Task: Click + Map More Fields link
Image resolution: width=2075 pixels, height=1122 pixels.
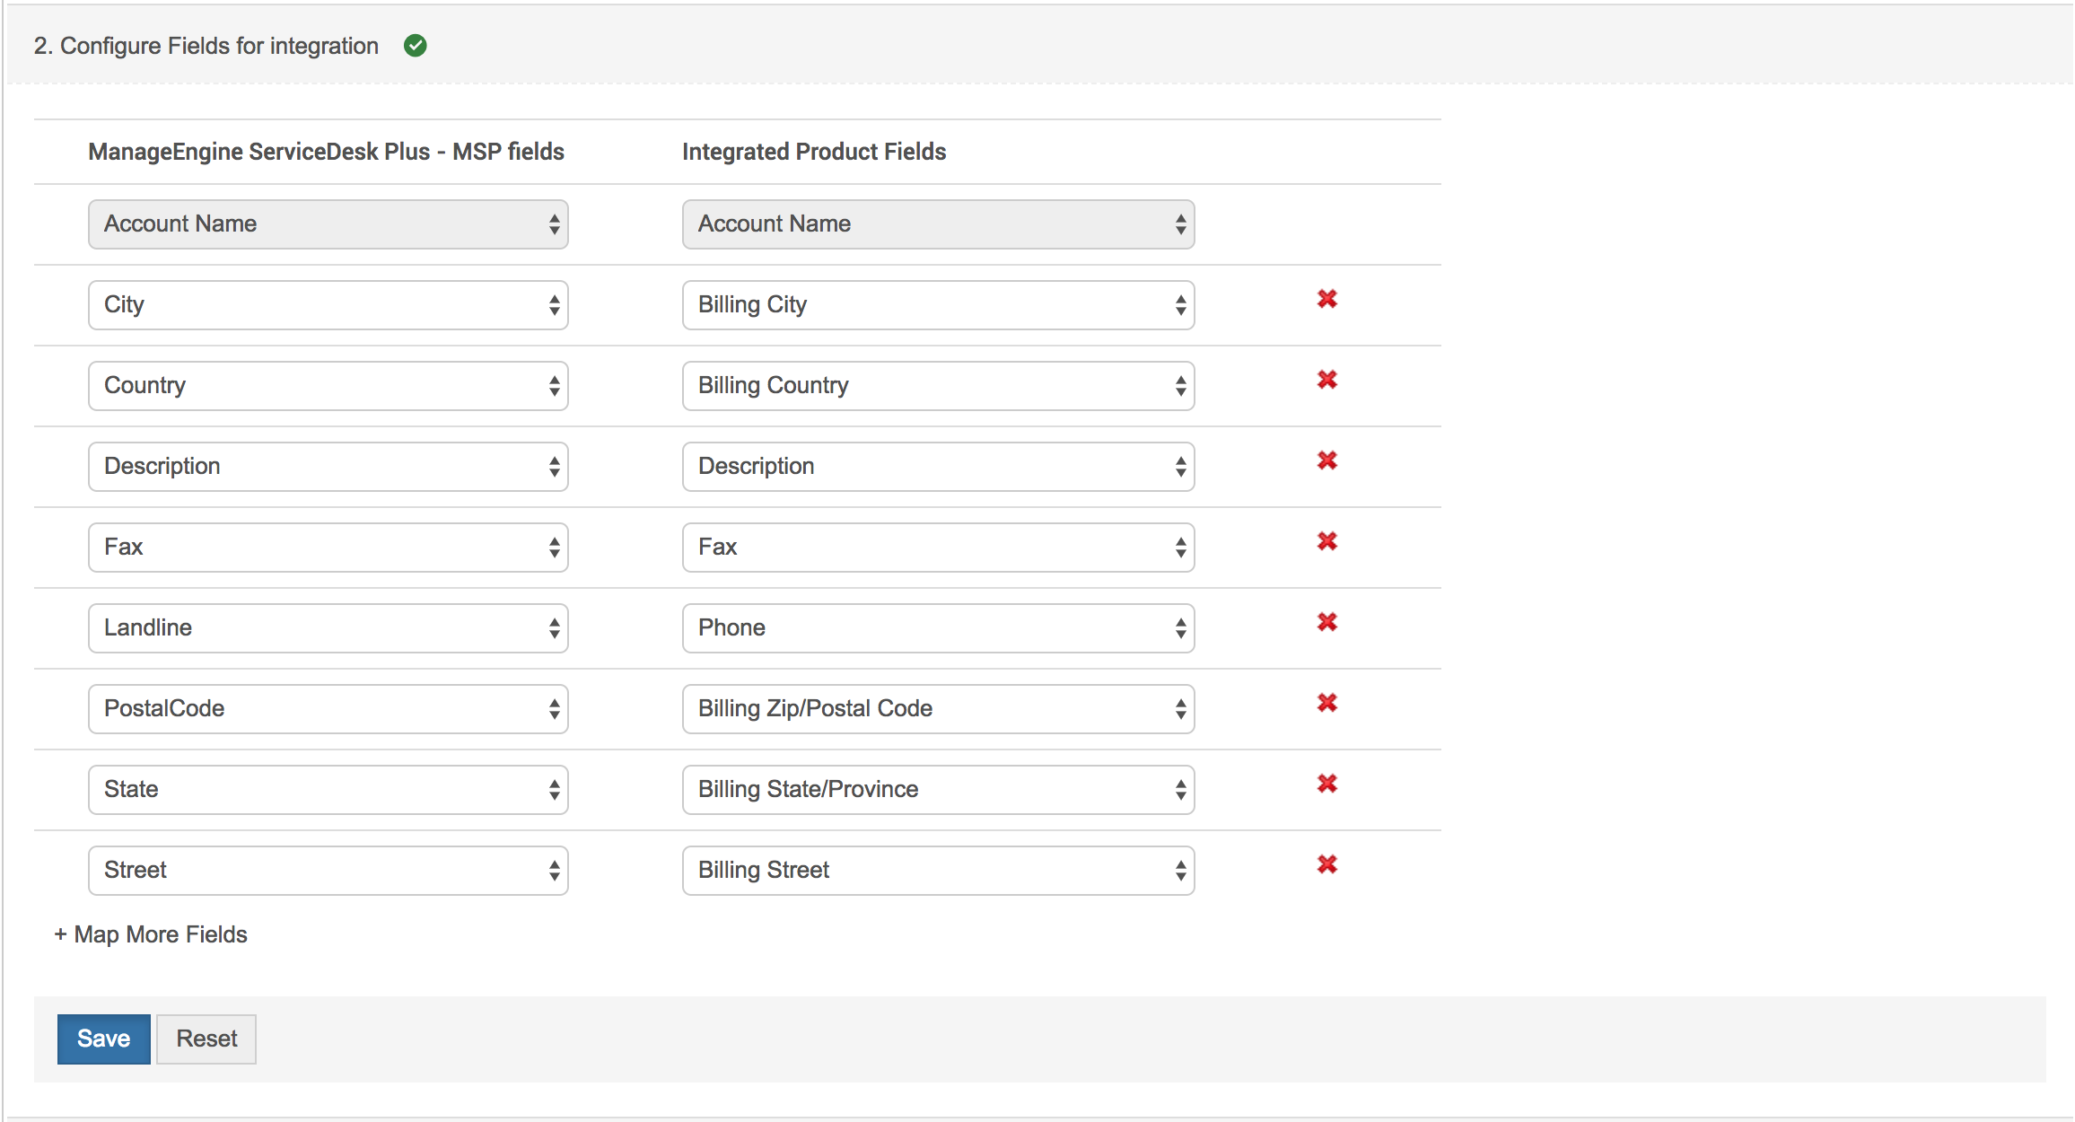Action: 151,934
